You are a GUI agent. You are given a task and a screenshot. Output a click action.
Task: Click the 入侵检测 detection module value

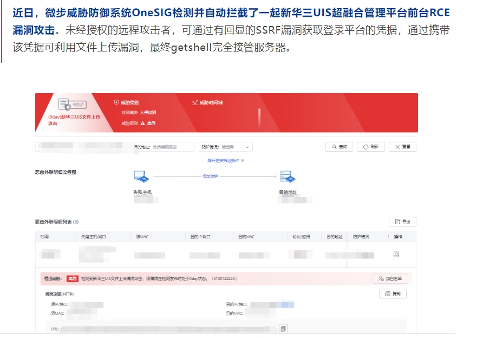(x=148, y=112)
